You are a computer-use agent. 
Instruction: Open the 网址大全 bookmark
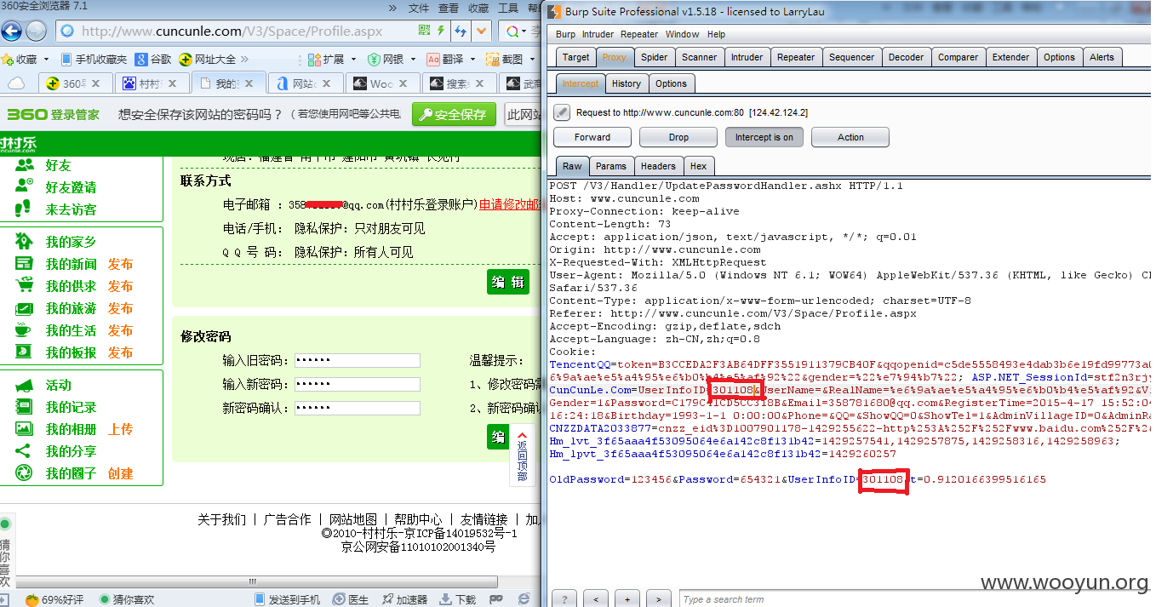tap(208, 60)
